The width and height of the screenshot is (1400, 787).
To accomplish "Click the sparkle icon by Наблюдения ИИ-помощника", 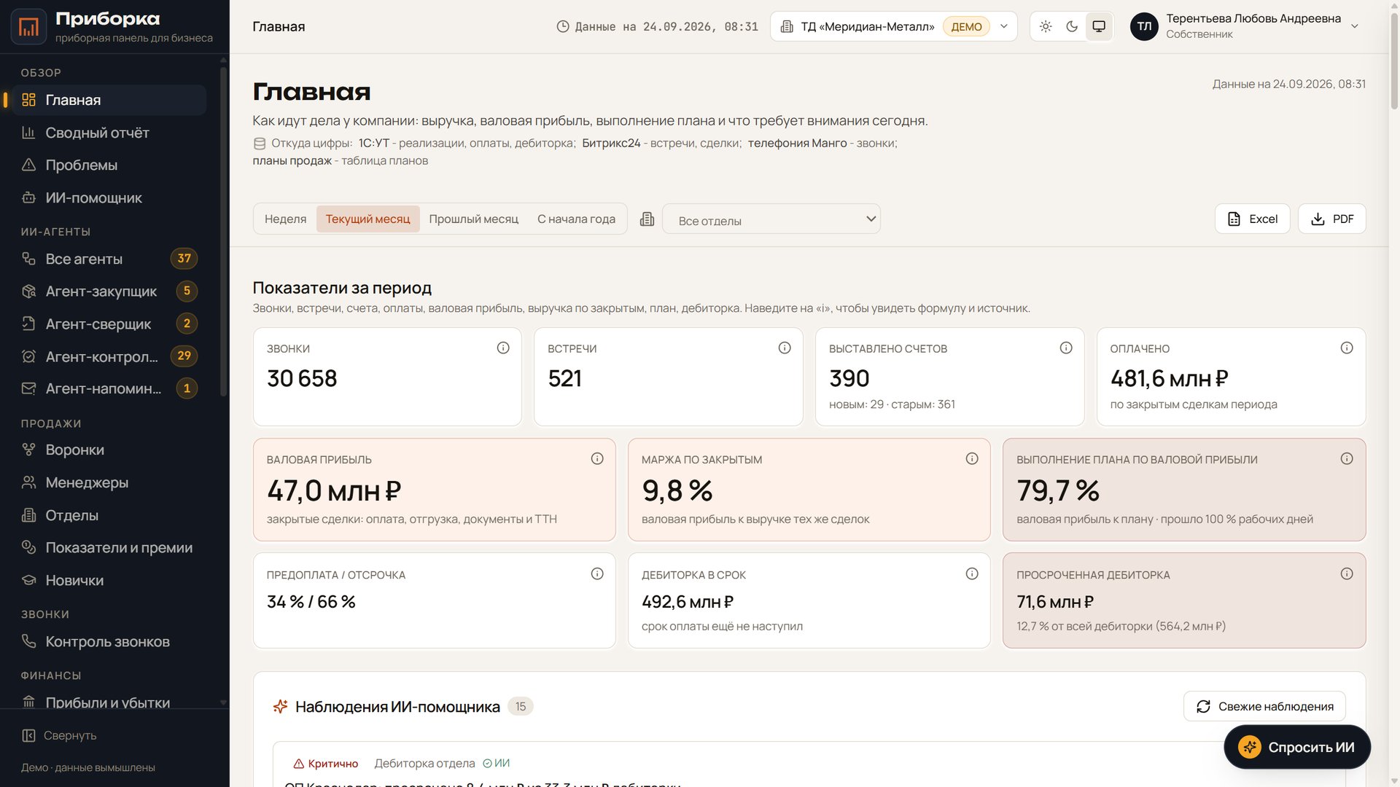I will coord(280,706).
